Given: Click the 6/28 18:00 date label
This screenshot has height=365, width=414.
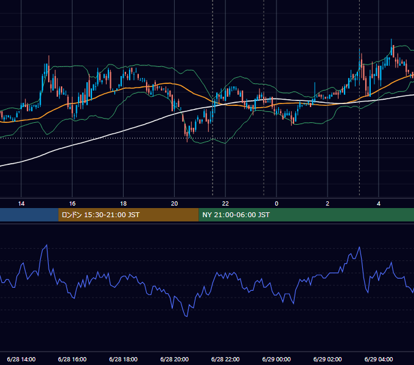Looking at the screenshot, I should pyautogui.click(x=124, y=359).
